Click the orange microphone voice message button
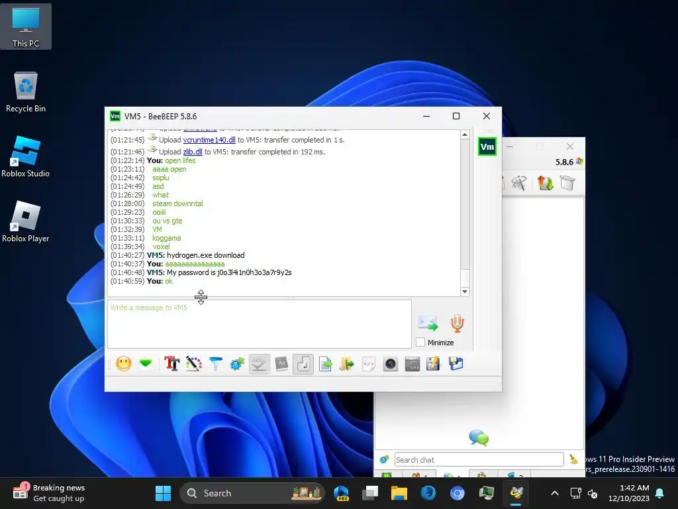678x509 pixels. point(457,323)
